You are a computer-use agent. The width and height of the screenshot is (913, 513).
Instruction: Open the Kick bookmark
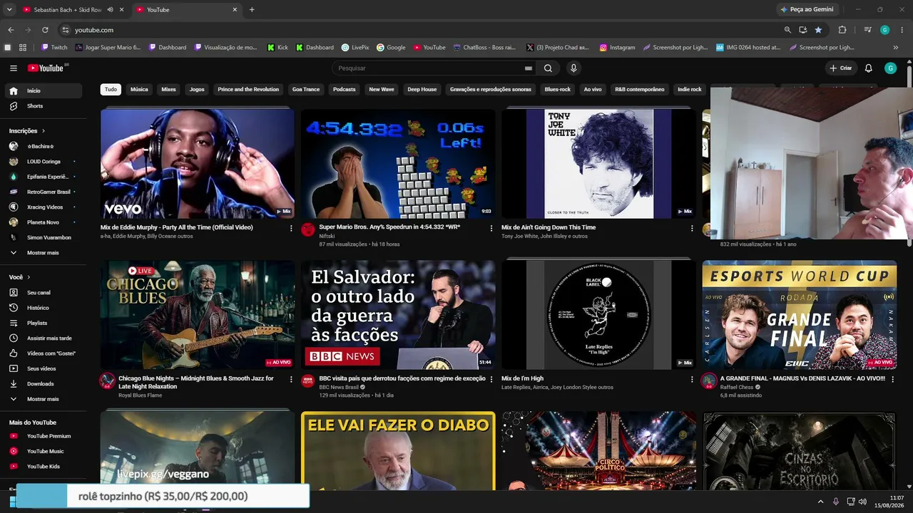[278, 48]
